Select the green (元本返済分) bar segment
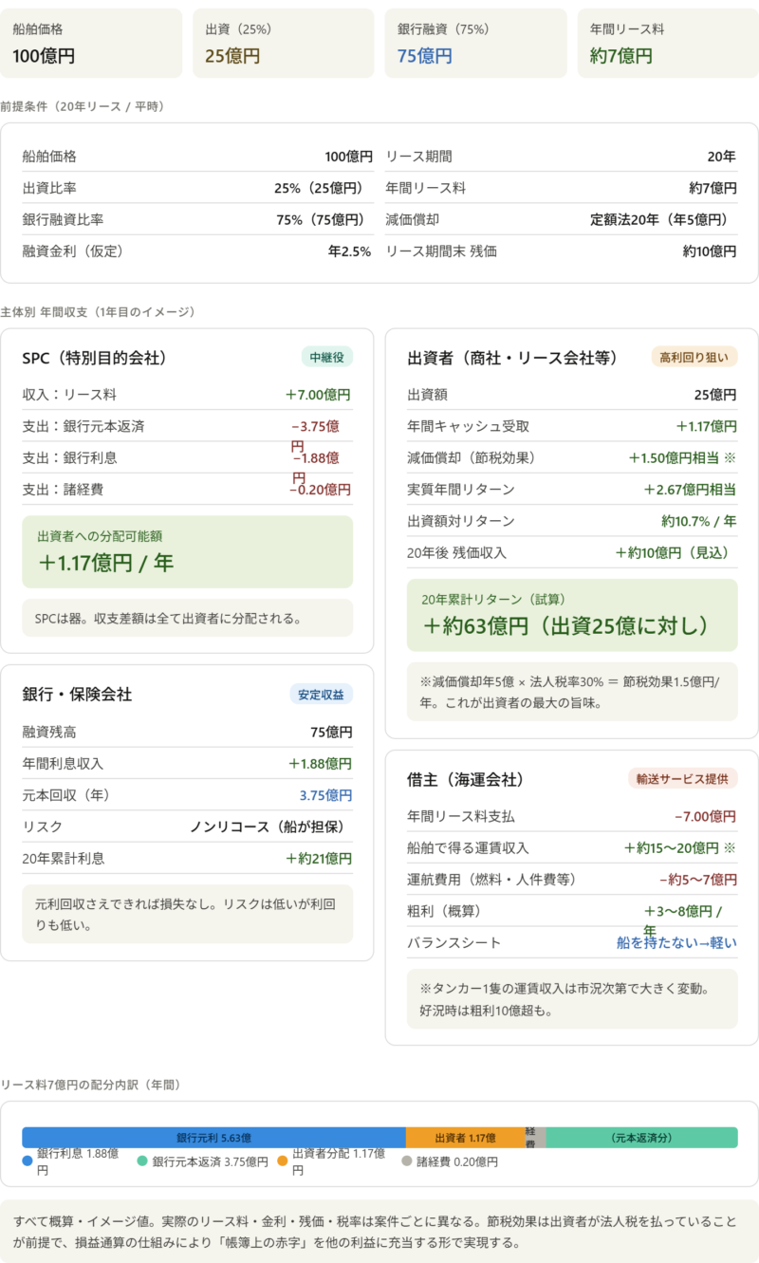 (x=641, y=1138)
